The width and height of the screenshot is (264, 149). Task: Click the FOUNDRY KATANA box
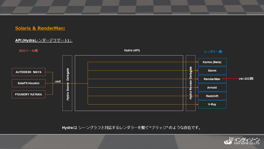point(28,94)
